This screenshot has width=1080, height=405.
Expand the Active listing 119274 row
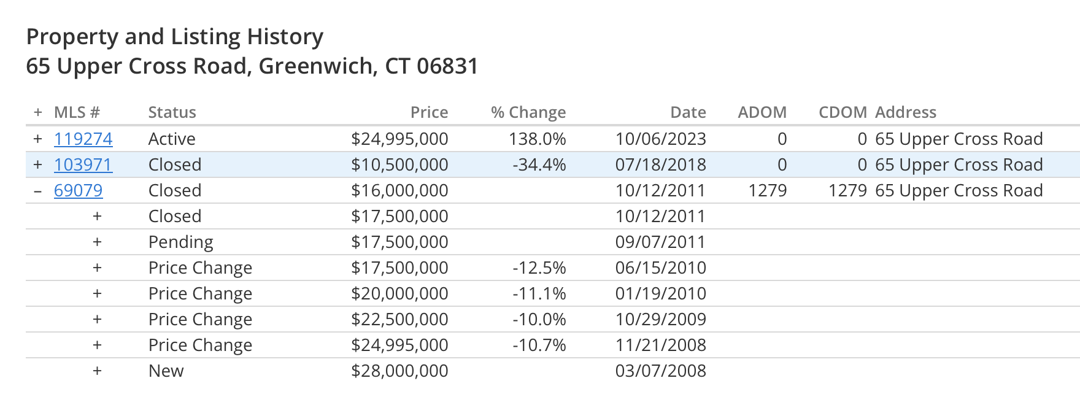point(38,139)
